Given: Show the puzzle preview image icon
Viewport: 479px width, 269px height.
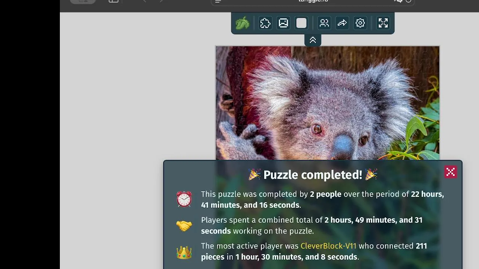Looking at the screenshot, I should [283, 23].
